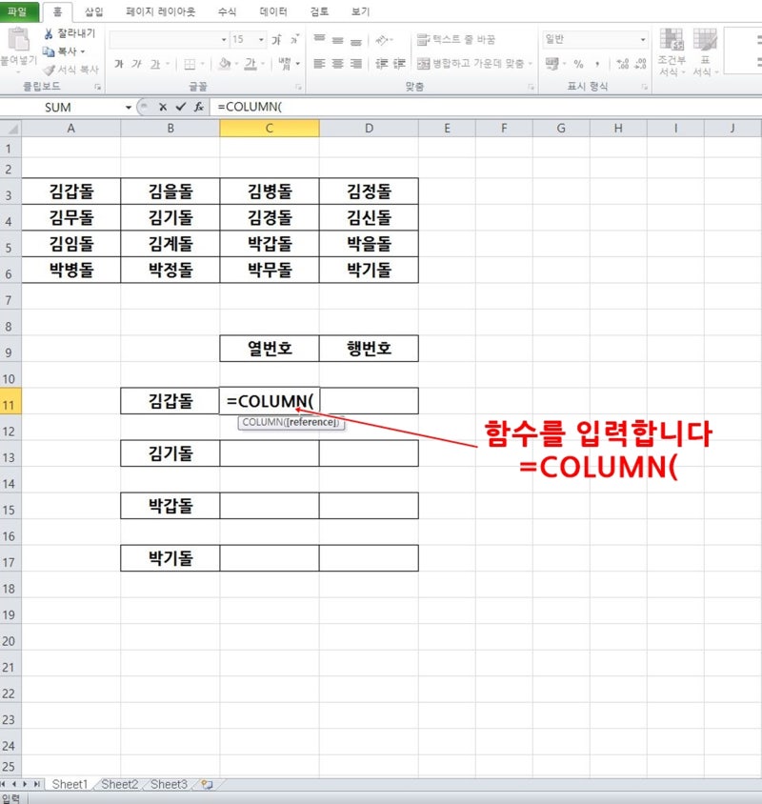Screen dimensions: 762x804
Task: Switch to the Review (검토) tab
Action: [319, 11]
